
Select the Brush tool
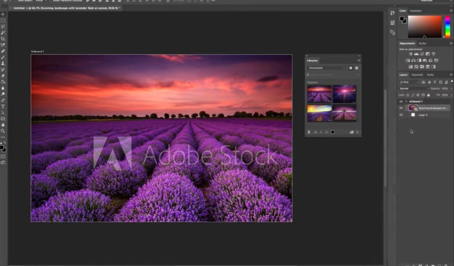click(3, 57)
